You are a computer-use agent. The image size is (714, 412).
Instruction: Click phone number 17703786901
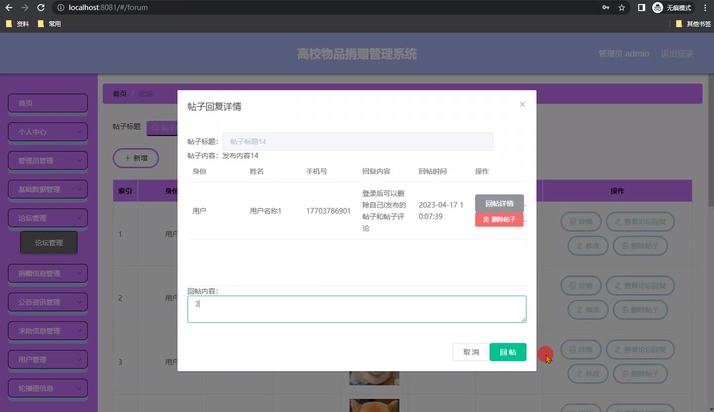[x=328, y=211]
